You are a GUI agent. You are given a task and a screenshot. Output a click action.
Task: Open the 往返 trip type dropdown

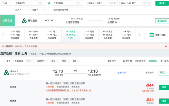coord(7,3)
